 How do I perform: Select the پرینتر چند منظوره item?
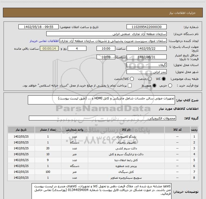click(x=126, y=166)
